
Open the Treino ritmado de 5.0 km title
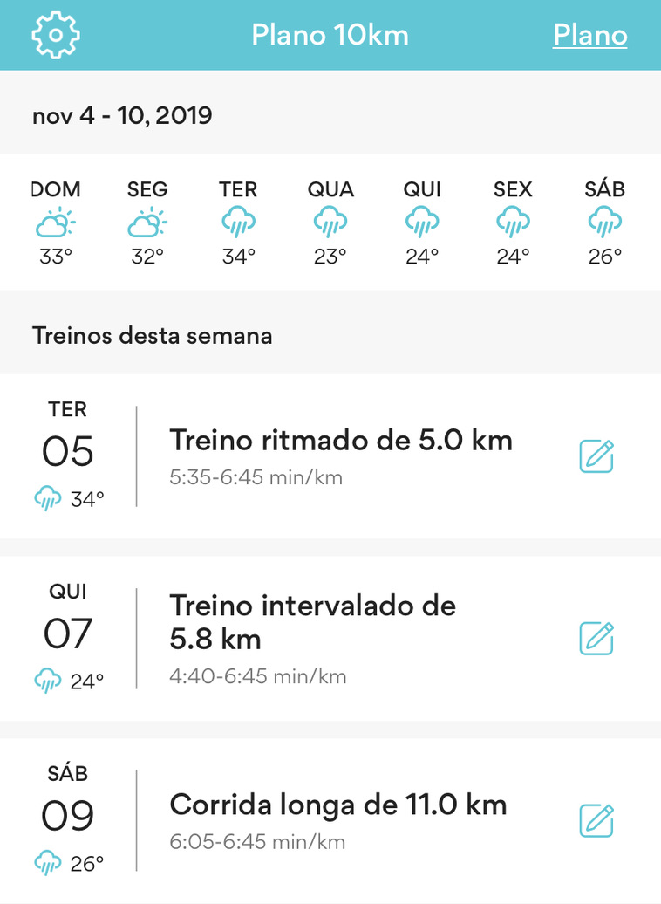click(x=341, y=441)
